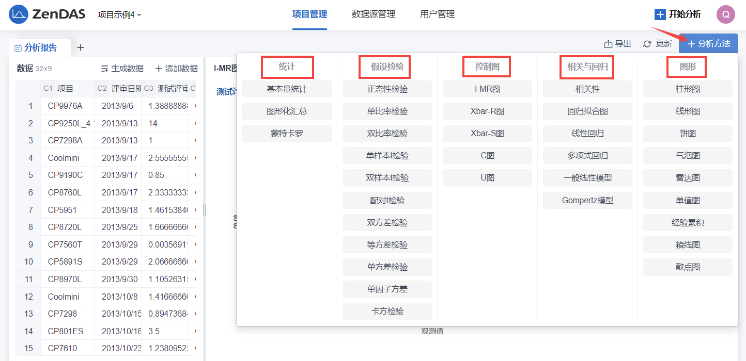This screenshot has height=361, width=746.
Task: Choose 正态性检验 from hypothesis tests
Action: coord(387,89)
